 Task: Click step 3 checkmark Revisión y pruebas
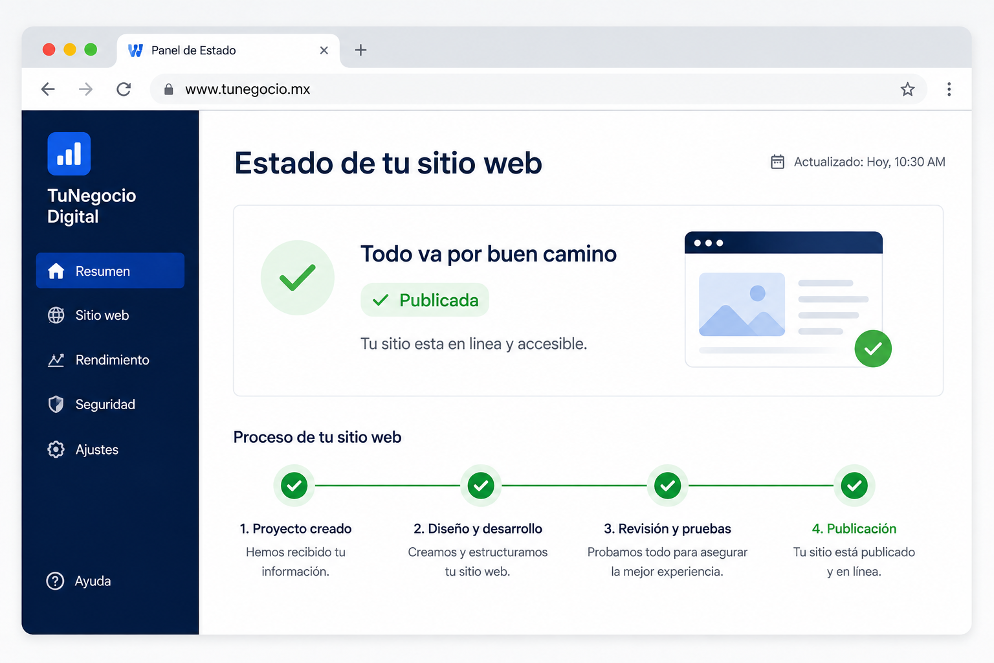coord(667,486)
